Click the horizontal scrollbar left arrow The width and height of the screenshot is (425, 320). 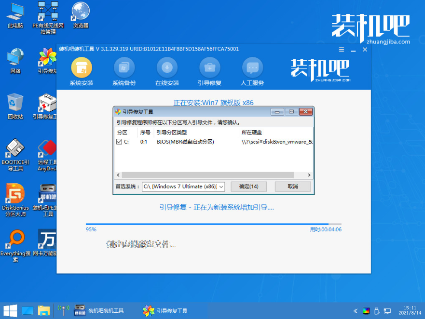118,175
